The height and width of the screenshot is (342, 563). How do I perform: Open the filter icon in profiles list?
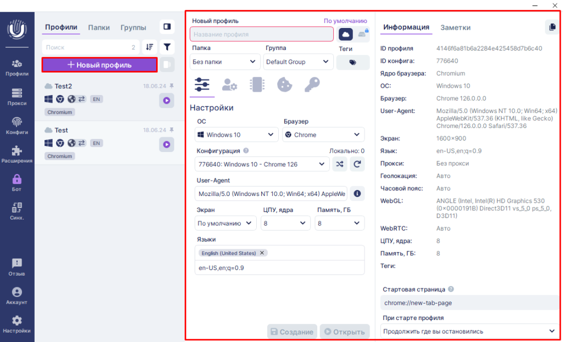click(x=167, y=47)
